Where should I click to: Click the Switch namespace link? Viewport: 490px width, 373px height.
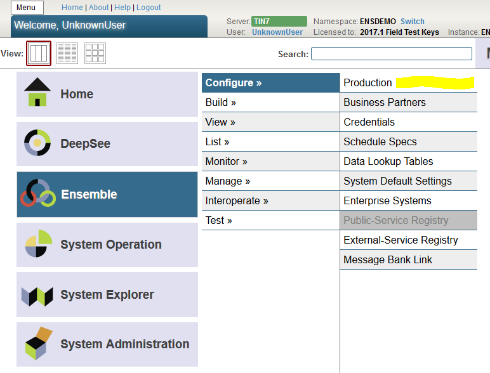pyautogui.click(x=413, y=22)
